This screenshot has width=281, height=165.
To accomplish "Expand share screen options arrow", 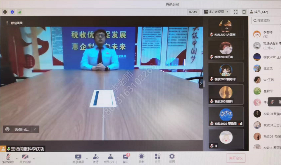I will 87,158.
